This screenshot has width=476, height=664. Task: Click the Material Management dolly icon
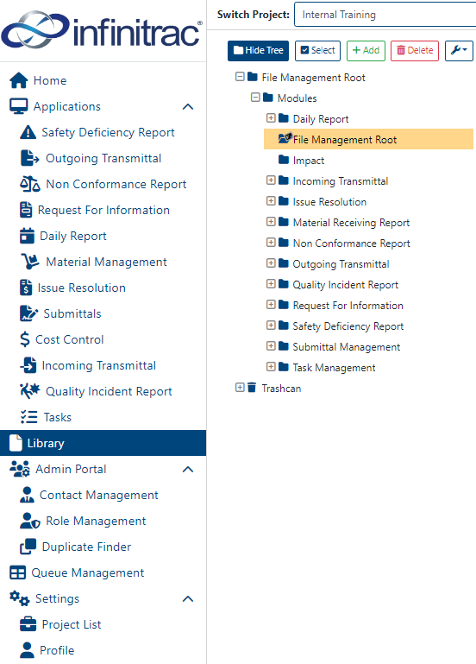point(30,262)
